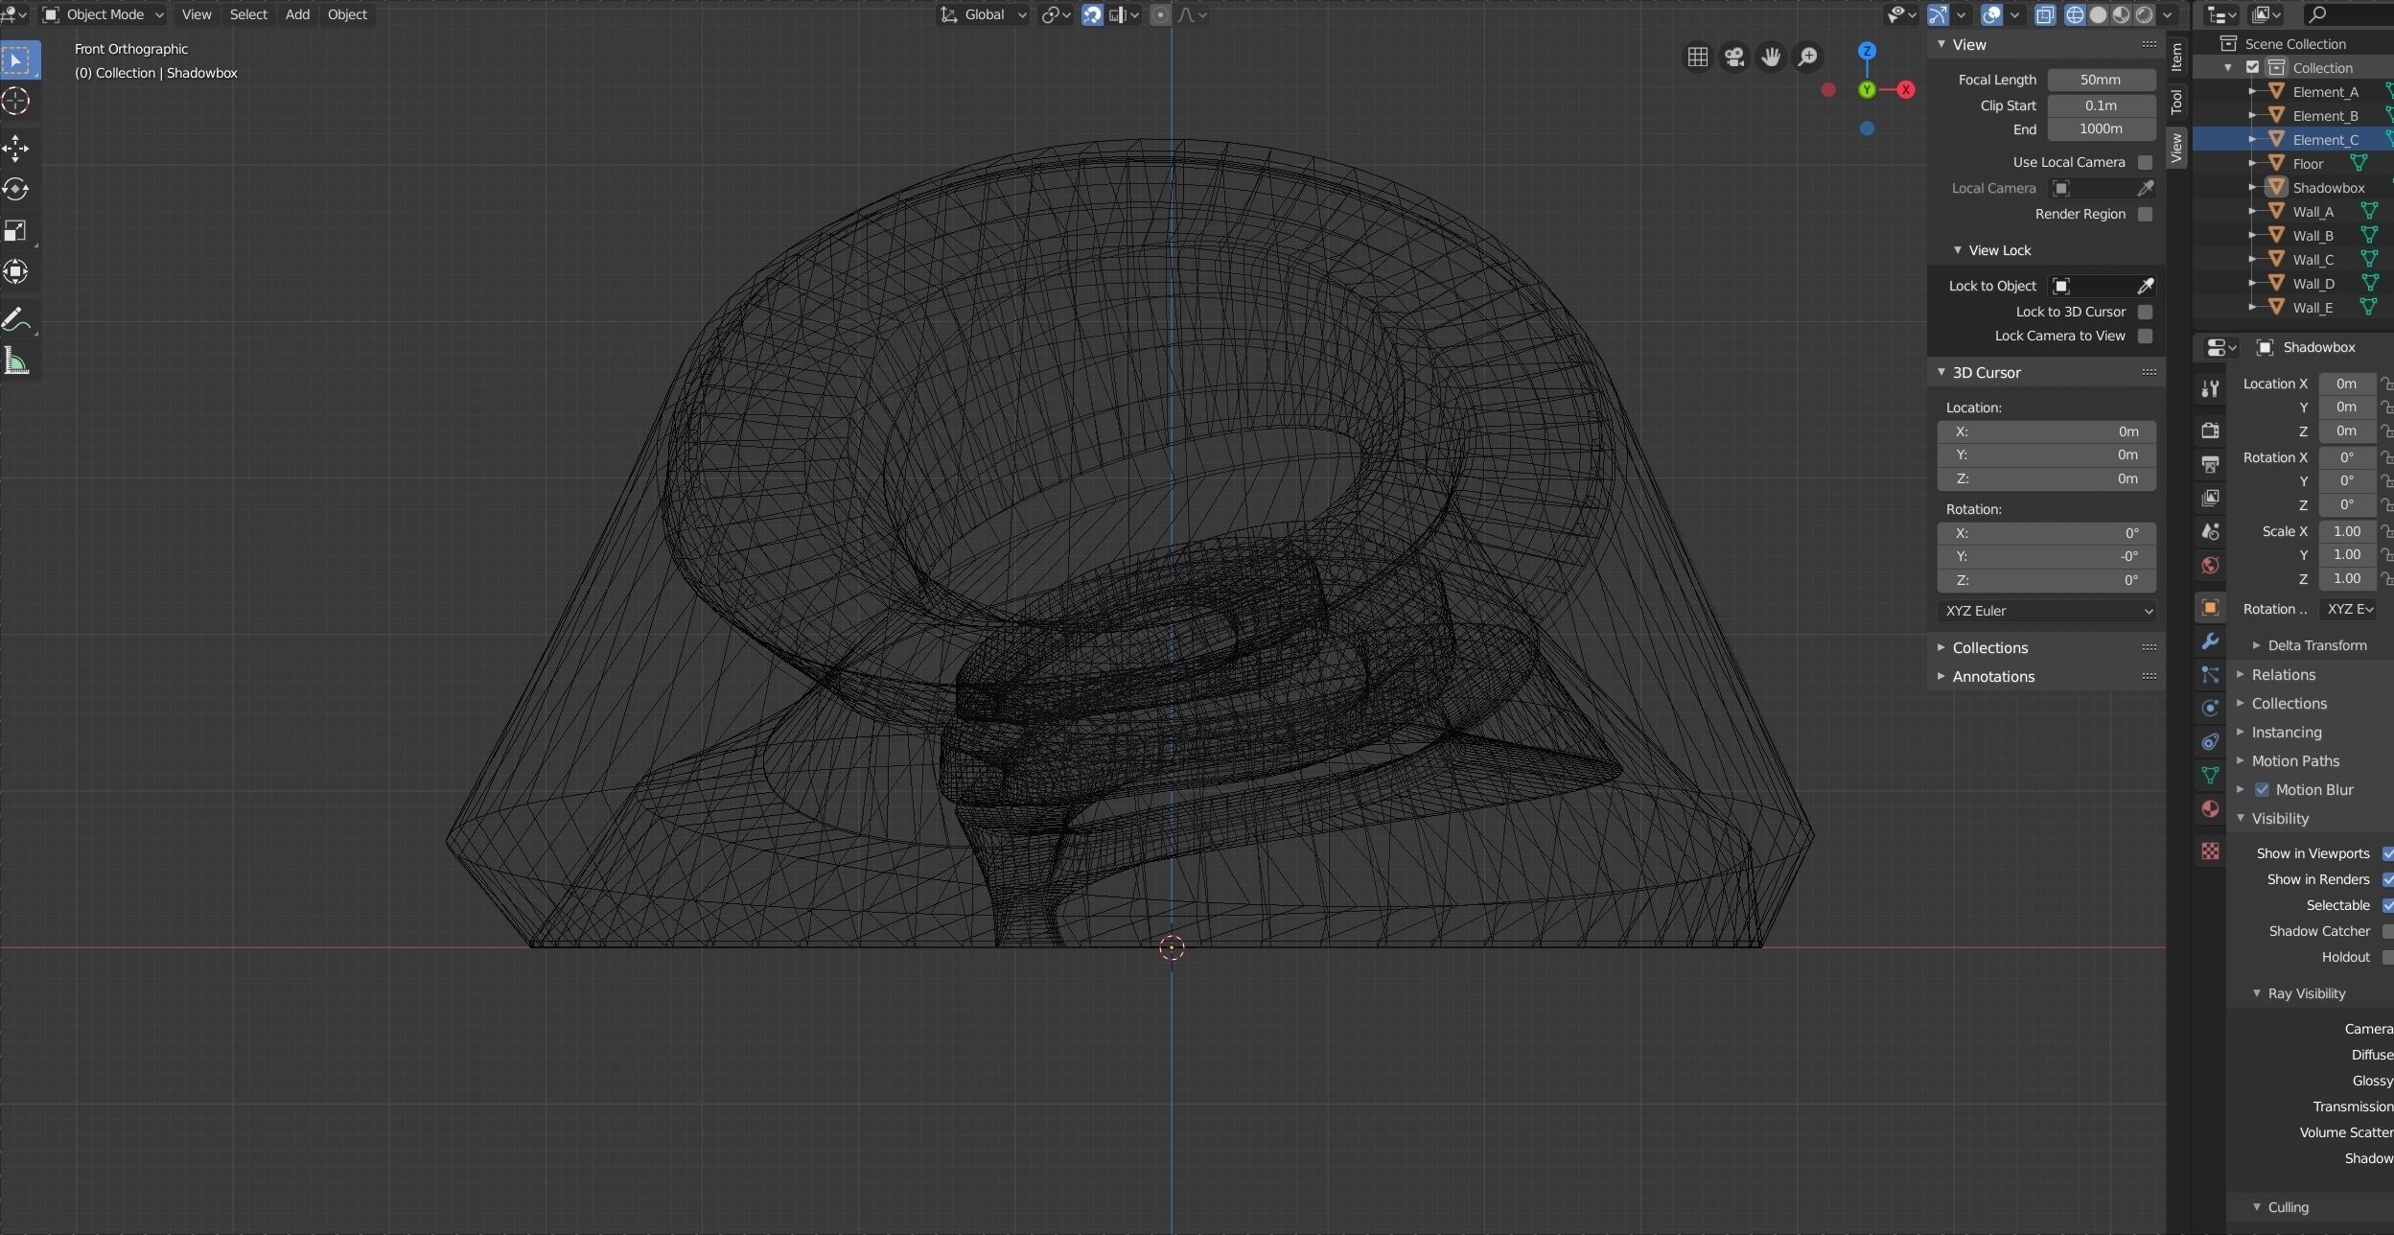Click the X axis on navigation gizmo
Image resolution: width=2394 pixels, height=1235 pixels.
pos(1905,89)
